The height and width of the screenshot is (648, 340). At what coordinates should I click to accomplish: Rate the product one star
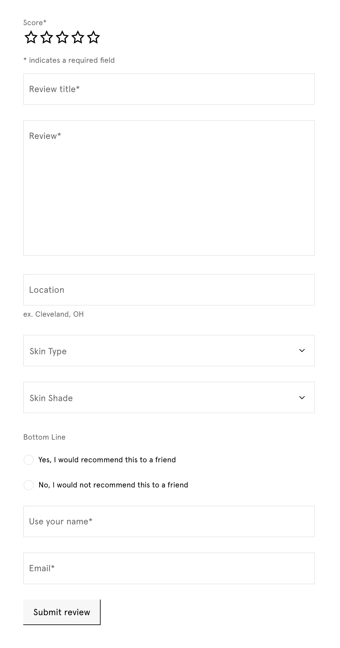pos(31,37)
